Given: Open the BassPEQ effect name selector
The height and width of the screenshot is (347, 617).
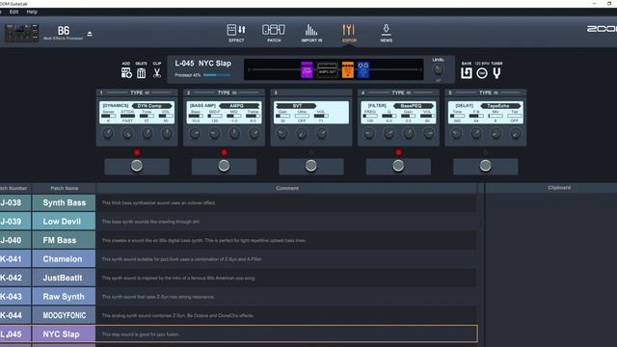Looking at the screenshot, I should click(x=414, y=105).
